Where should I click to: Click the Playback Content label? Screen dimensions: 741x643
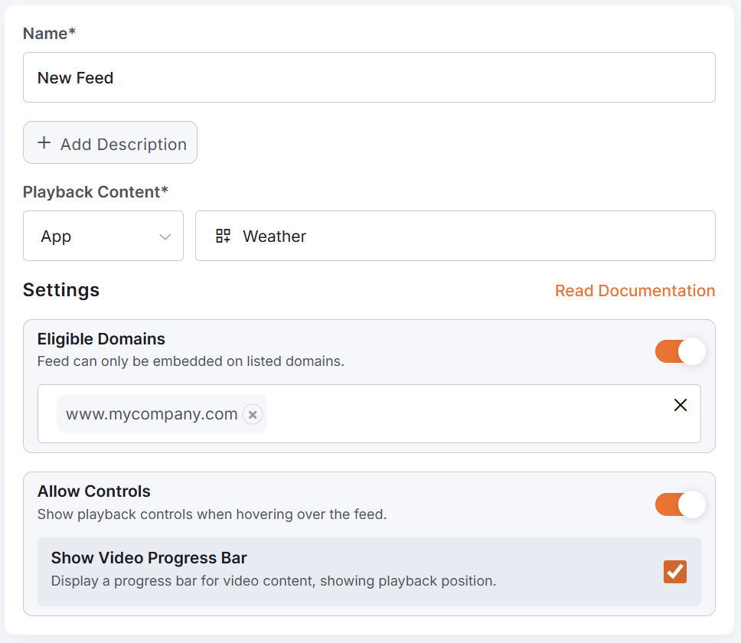click(96, 192)
